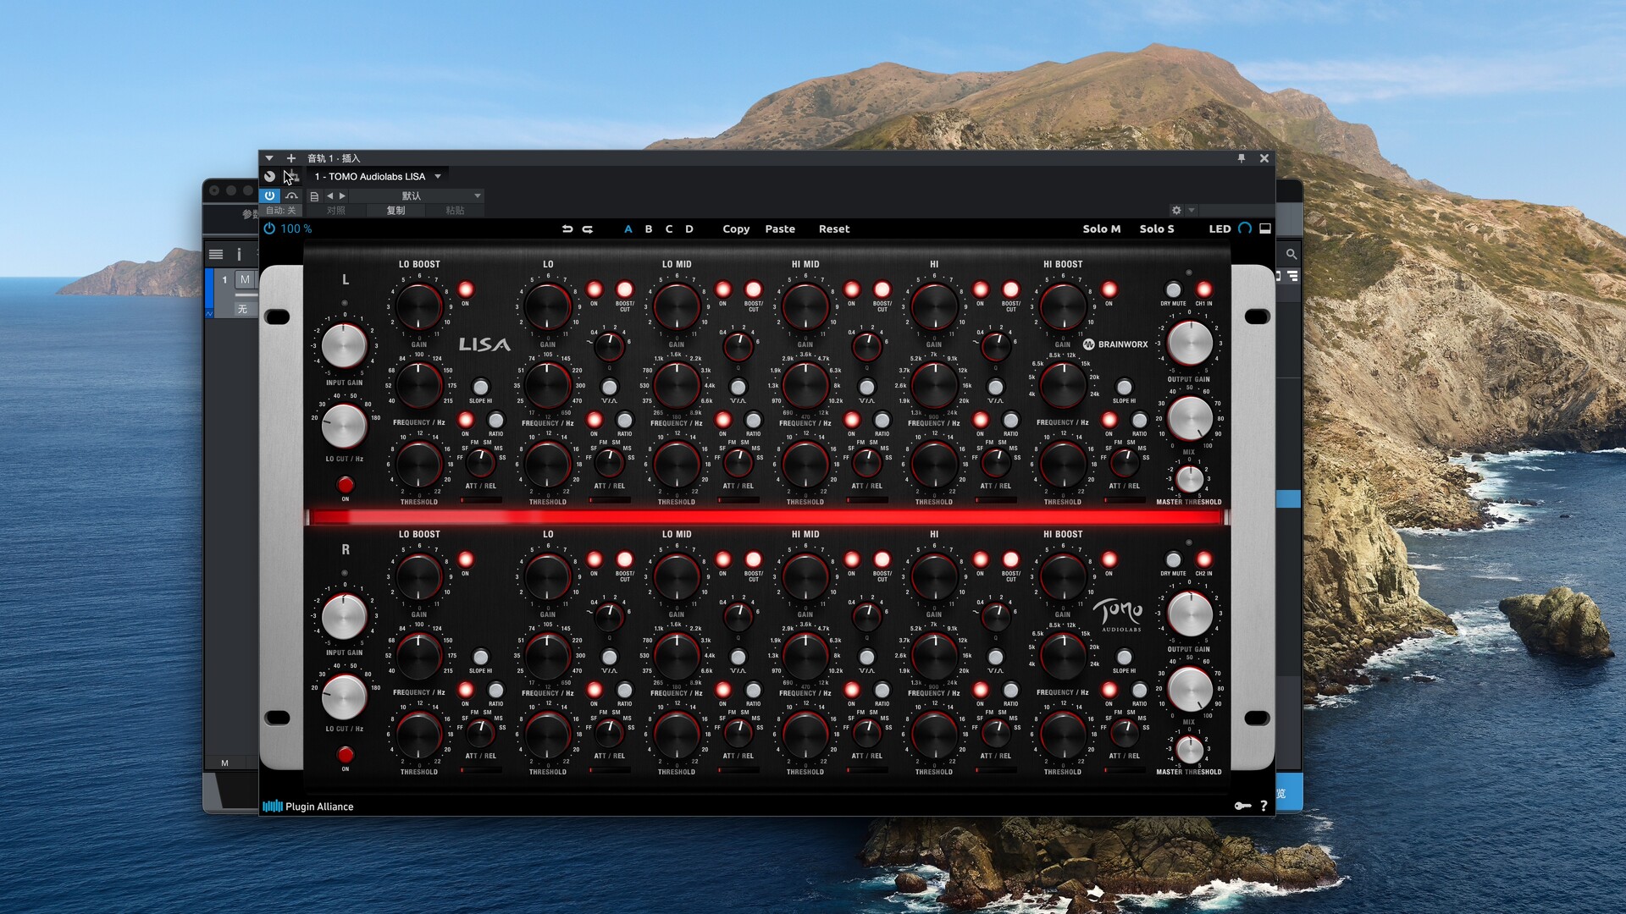Image resolution: width=1626 pixels, height=914 pixels.
Task: Mute track 1 with M button
Action: click(245, 279)
